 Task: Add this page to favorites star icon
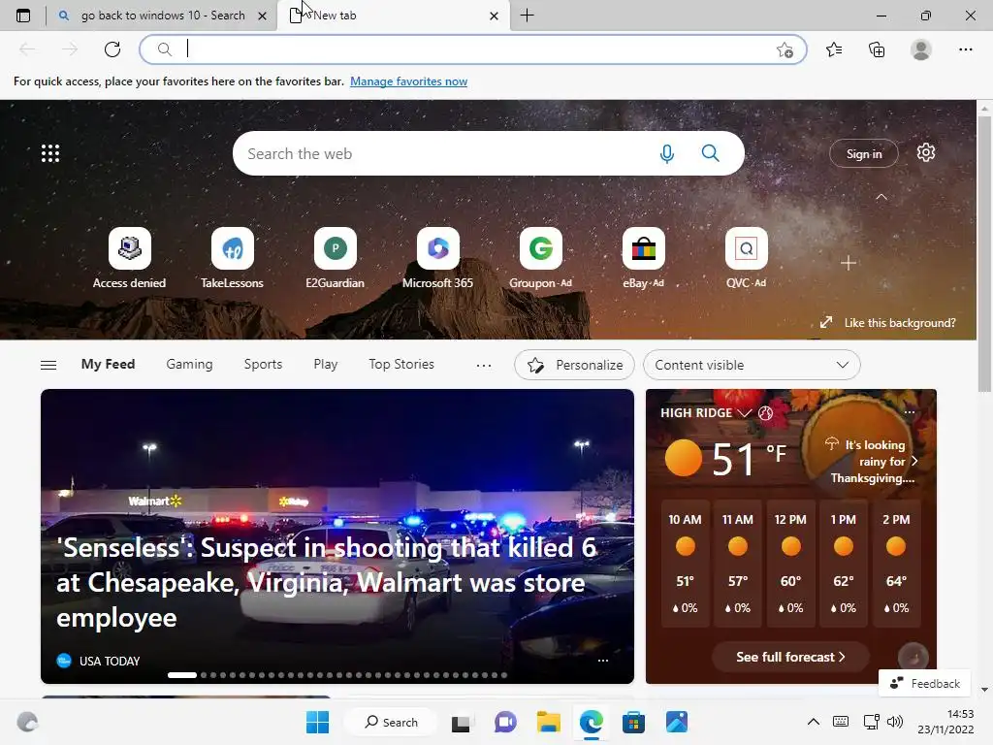(x=785, y=49)
